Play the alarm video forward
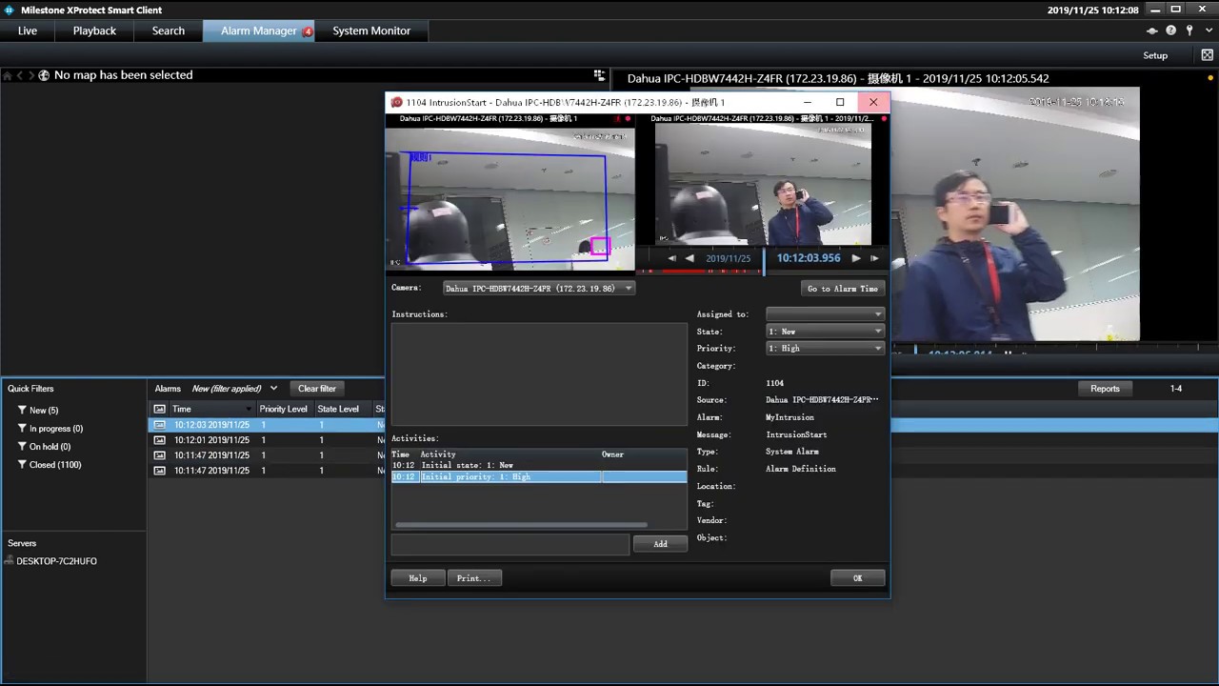Screen dimensions: 1219x686 856,258
